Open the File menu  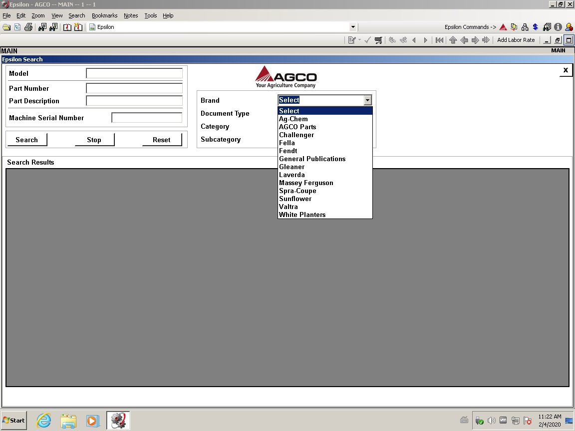[6, 15]
